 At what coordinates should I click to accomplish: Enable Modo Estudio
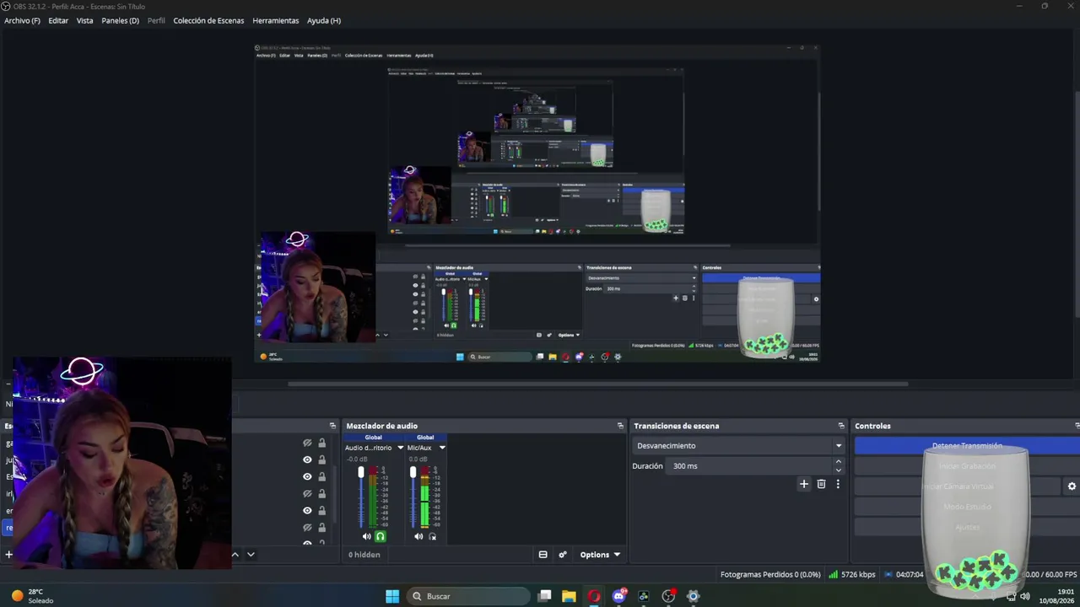tap(967, 507)
